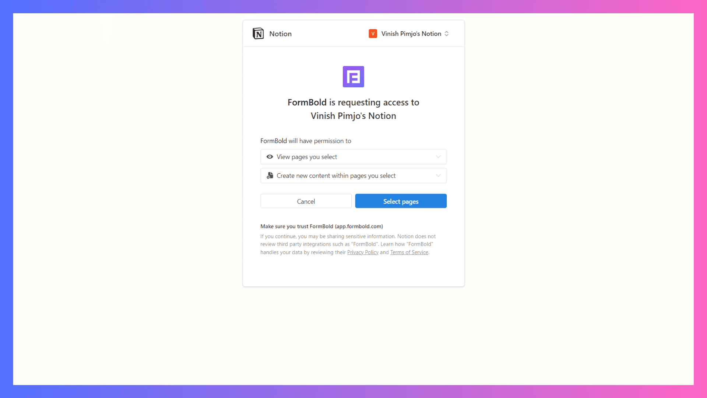Click the Notion logo icon

(258, 34)
